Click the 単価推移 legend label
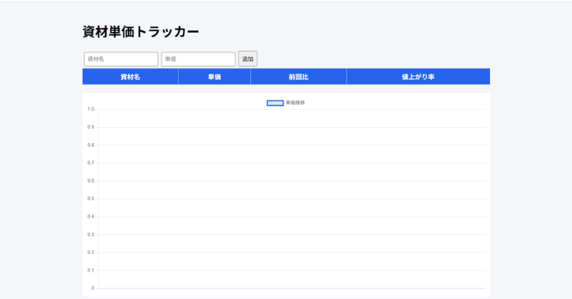Viewport: 572px width, 299px height. click(295, 103)
